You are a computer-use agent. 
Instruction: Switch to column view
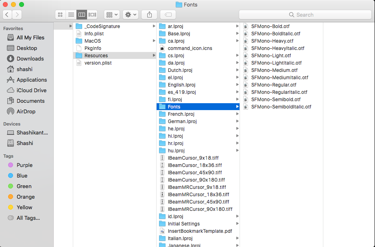[x=82, y=15]
